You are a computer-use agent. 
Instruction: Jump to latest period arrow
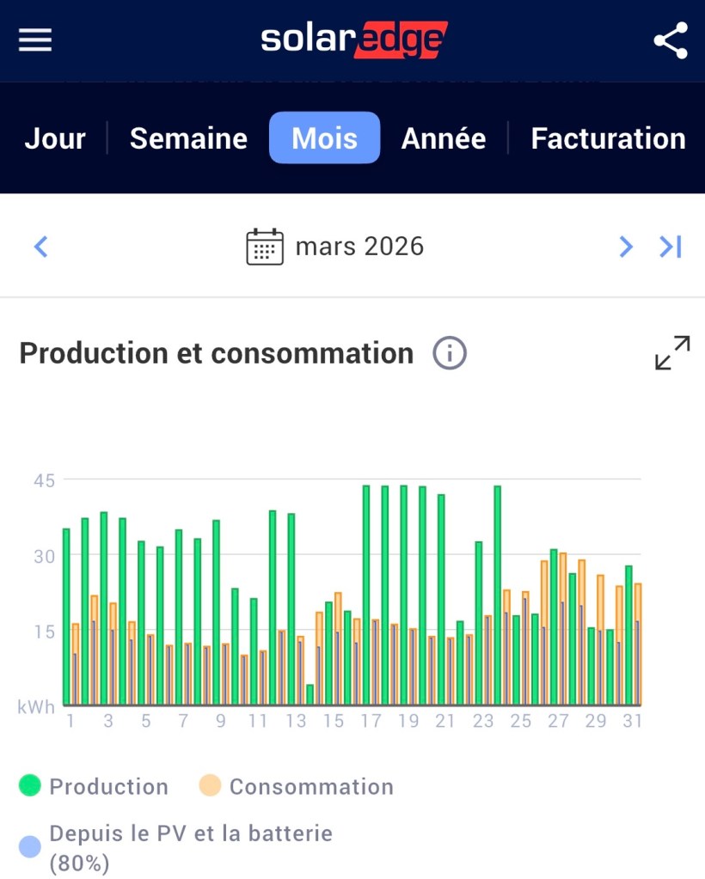coord(671,247)
